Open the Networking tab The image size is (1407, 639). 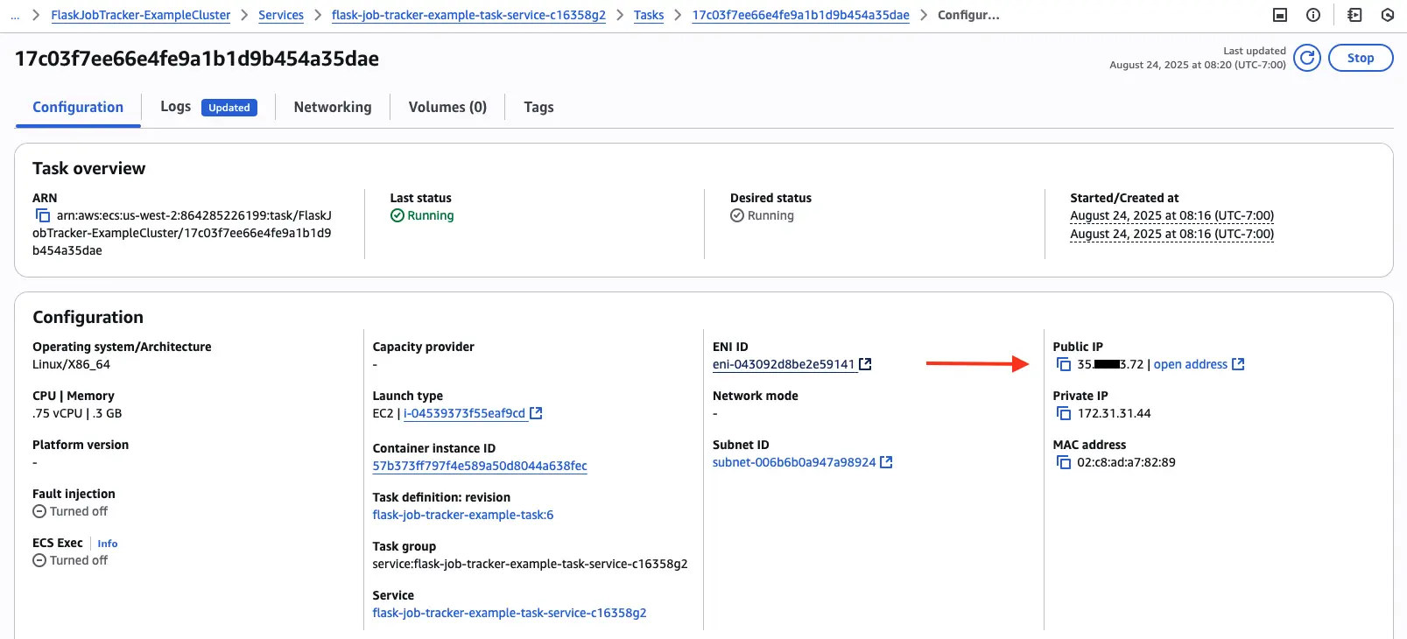pyautogui.click(x=333, y=107)
